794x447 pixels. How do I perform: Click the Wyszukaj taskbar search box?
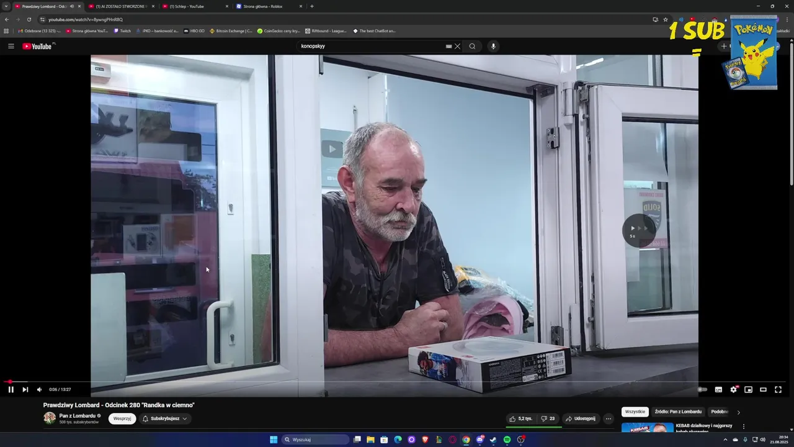pos(316,440)
